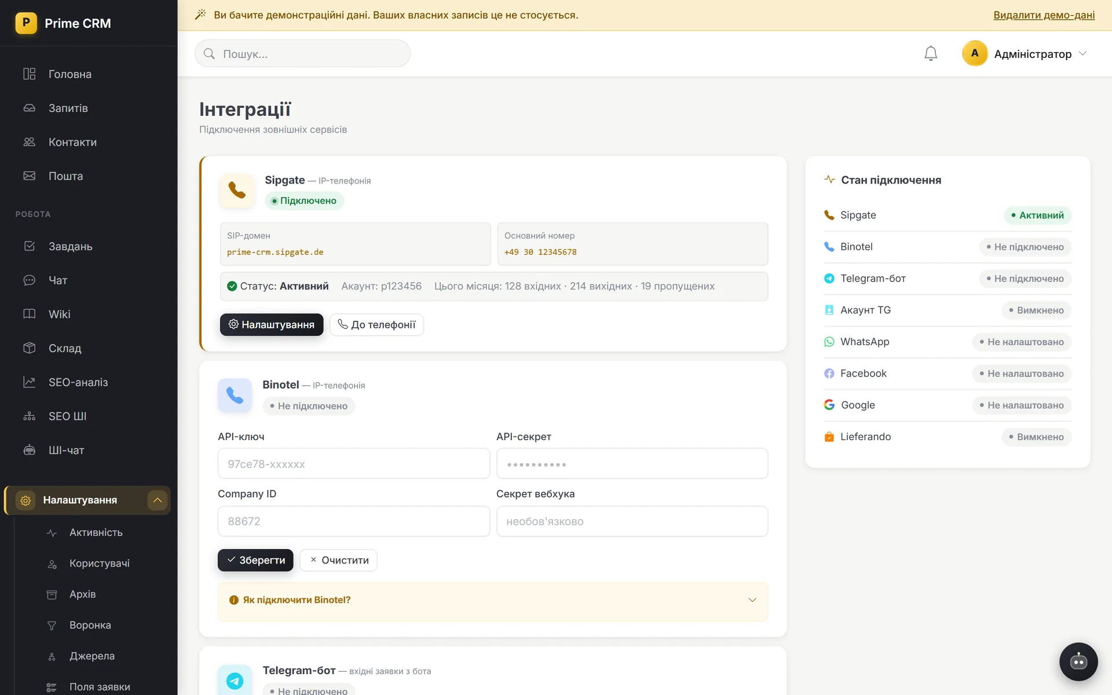Go to Контакти in the sidebar
1112x695 pixels.
tap(72, 142)
